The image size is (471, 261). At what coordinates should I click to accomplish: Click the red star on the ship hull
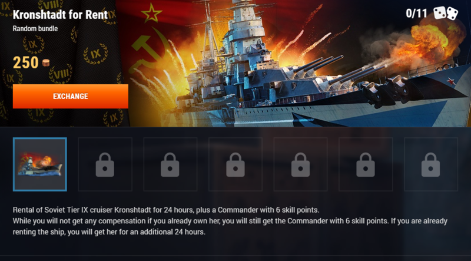(450, 81)
